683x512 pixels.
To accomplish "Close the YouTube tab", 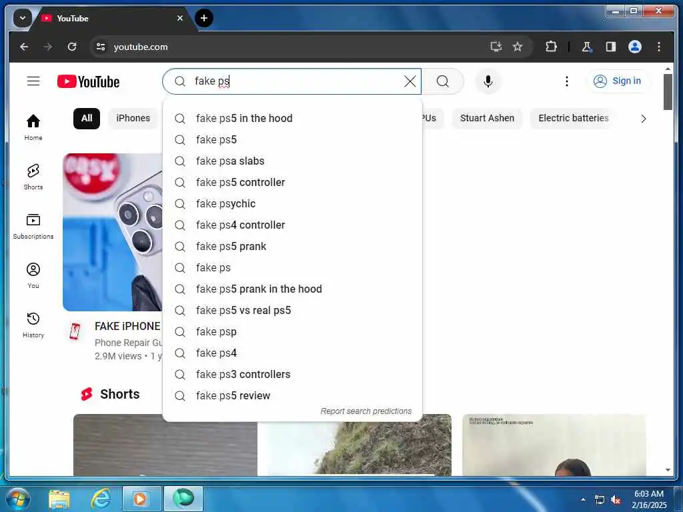I will click(x=180, y=18).
